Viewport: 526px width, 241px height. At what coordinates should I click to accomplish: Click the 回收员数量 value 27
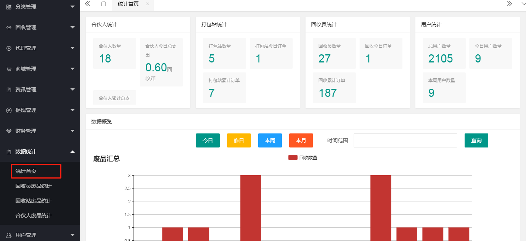[324, 58]
